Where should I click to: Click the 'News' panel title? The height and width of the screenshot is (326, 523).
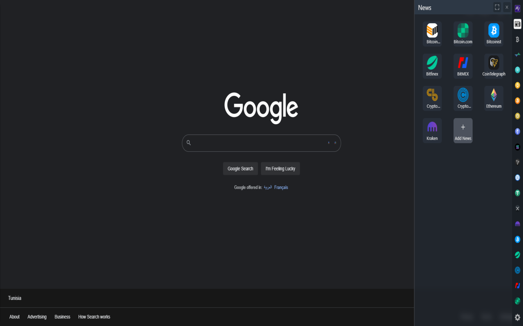(x=425, y=8)
